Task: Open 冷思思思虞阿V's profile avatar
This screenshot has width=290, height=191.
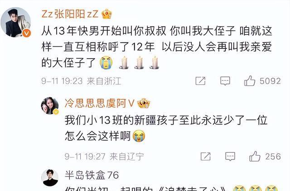Action: pos(50,106)
